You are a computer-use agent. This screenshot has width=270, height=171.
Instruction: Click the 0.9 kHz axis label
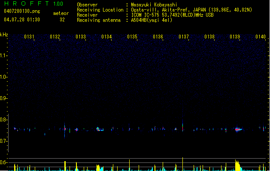(x=3, y=98)
